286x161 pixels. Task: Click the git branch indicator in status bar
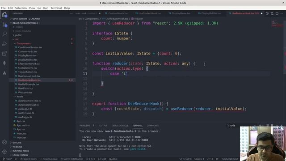point(8,159)
